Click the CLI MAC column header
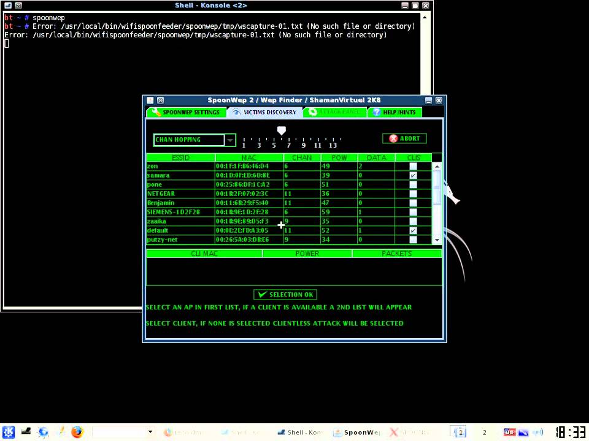Image resolution: width=589 pixels, height=441 pixels. (204, 254)
